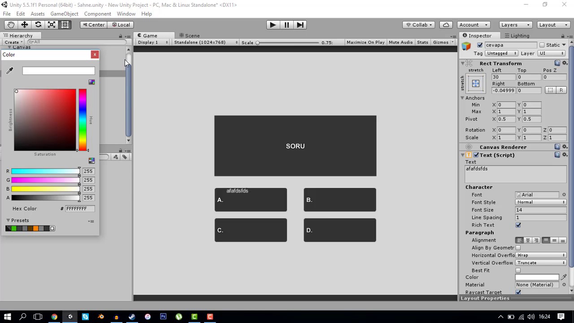Toggle Stats overlay
Image resolution: width=574 pixels, height=323 pixels.
(x=422, y=42)
